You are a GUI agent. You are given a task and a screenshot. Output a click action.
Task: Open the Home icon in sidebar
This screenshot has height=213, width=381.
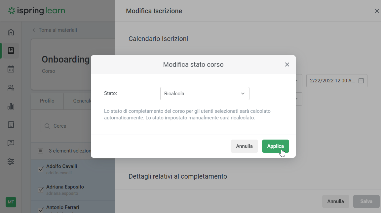(x=11, y=32)
